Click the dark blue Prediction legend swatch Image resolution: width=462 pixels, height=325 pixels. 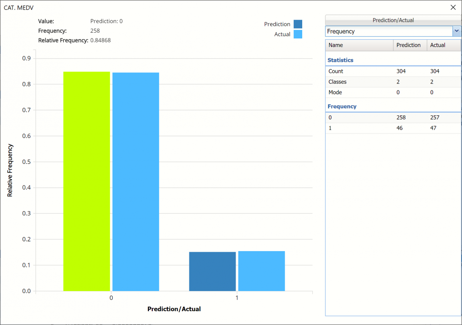[x=298, y=24]
